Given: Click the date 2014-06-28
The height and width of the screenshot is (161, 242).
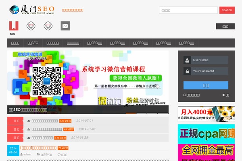Looking at the screenshot, I should click(x=79, y=138).
